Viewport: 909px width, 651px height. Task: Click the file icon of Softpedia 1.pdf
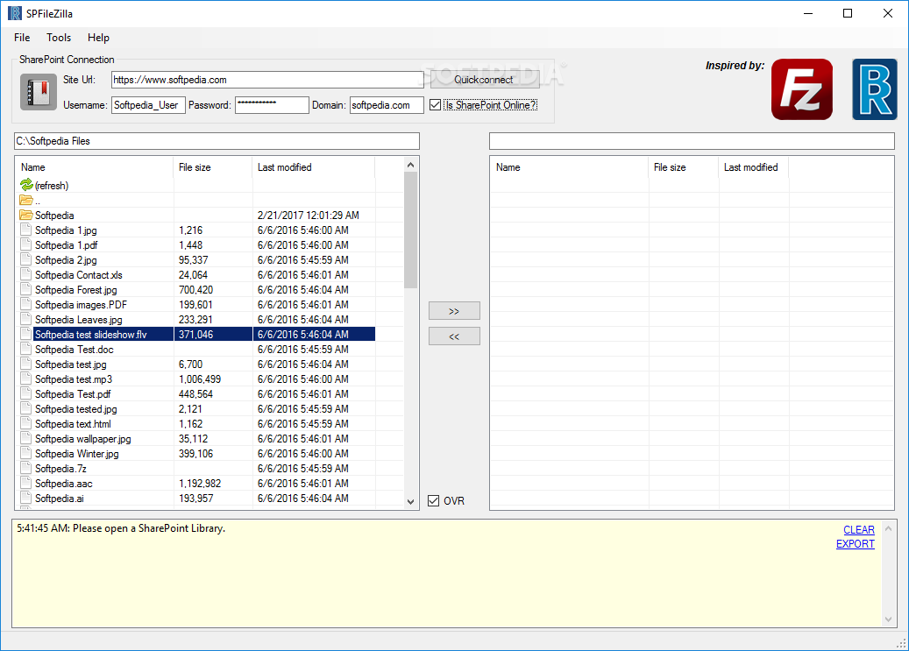tap(25, 244)
